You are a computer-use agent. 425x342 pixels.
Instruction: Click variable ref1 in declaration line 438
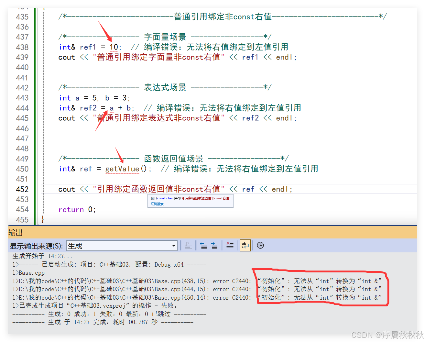coord(88,47)
